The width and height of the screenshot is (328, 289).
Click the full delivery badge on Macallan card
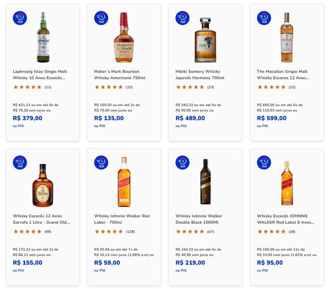[264, 18]
